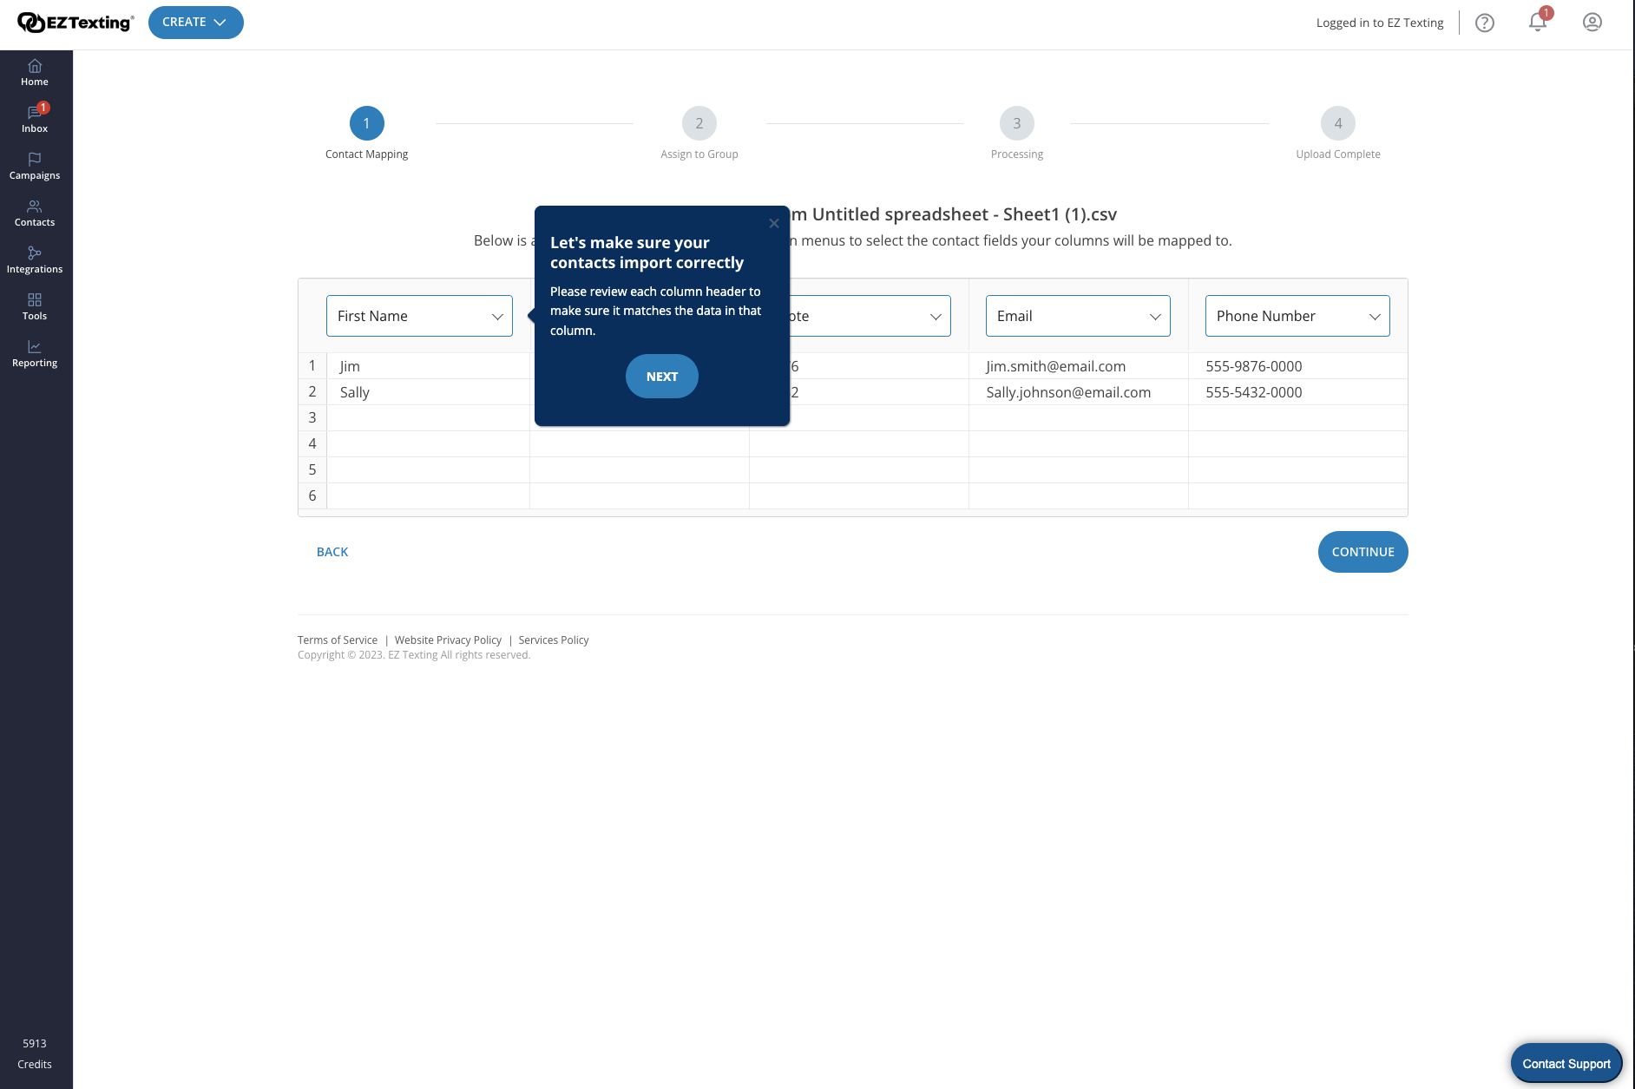Open the First Name column dropdown

pos(419,316)
